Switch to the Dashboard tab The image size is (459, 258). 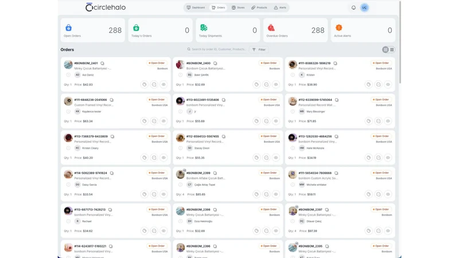click(196, 7)
